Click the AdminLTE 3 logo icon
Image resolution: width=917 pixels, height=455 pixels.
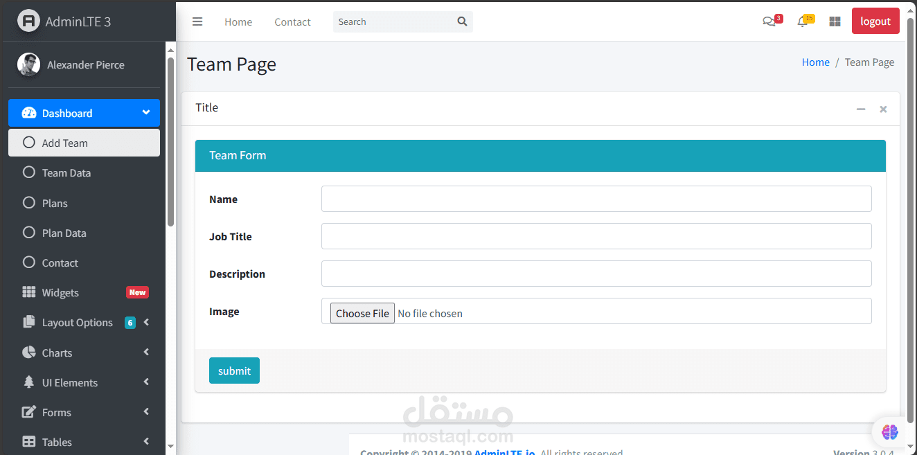(x=28, y=21)
